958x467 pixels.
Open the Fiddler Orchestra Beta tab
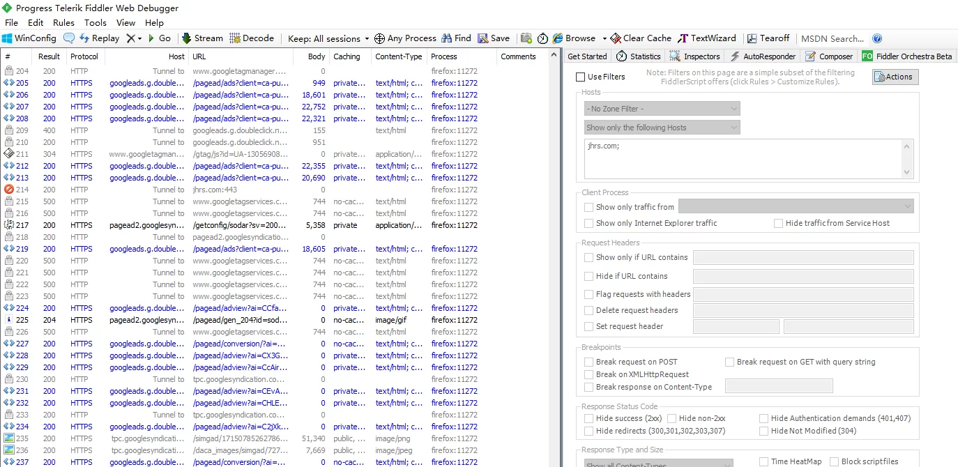click(907, 56)
